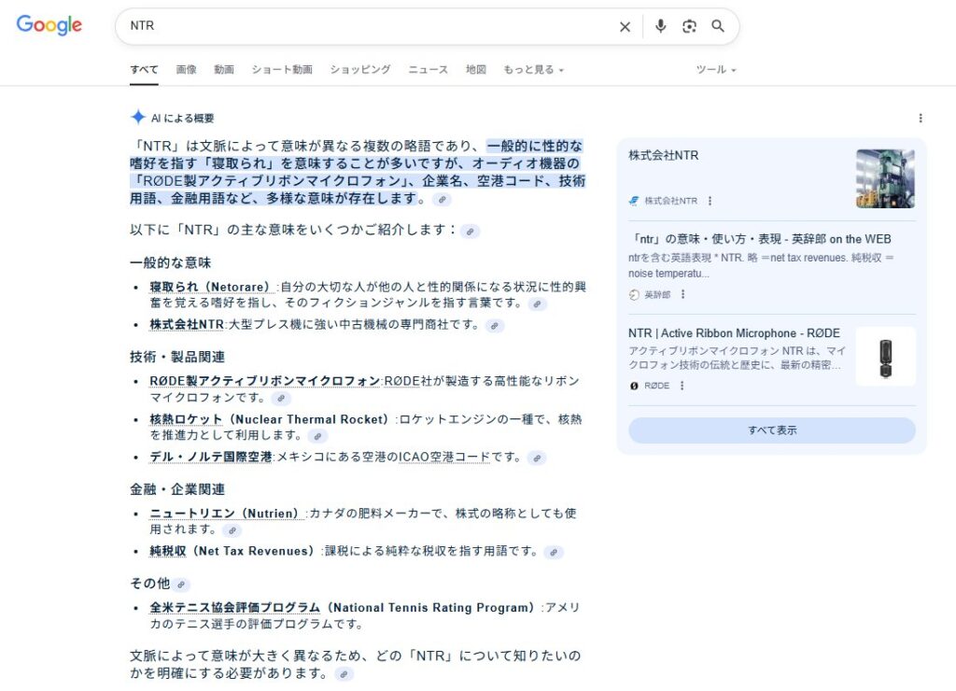The width and height of the screenshot is (956, 691).
Task: Expand the もっと見る dropdown
Action: point(533,70)
